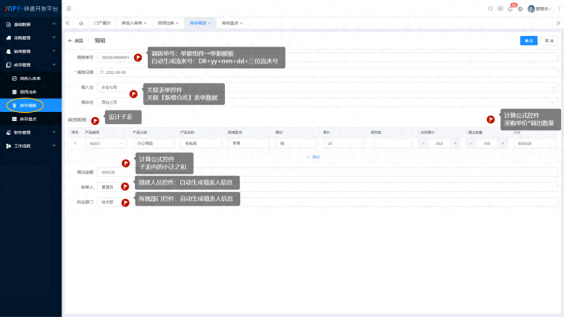Select 库存调拨 in sidebar
Screen dimensions: 564x317
tap(31, 105)
